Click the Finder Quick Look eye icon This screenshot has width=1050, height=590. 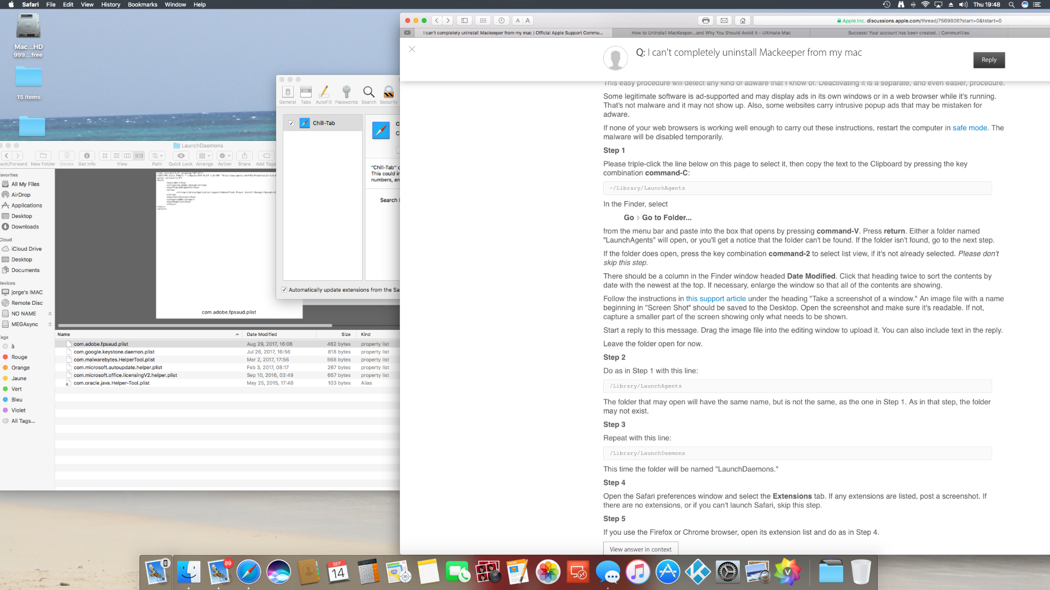tap(180, 156)
